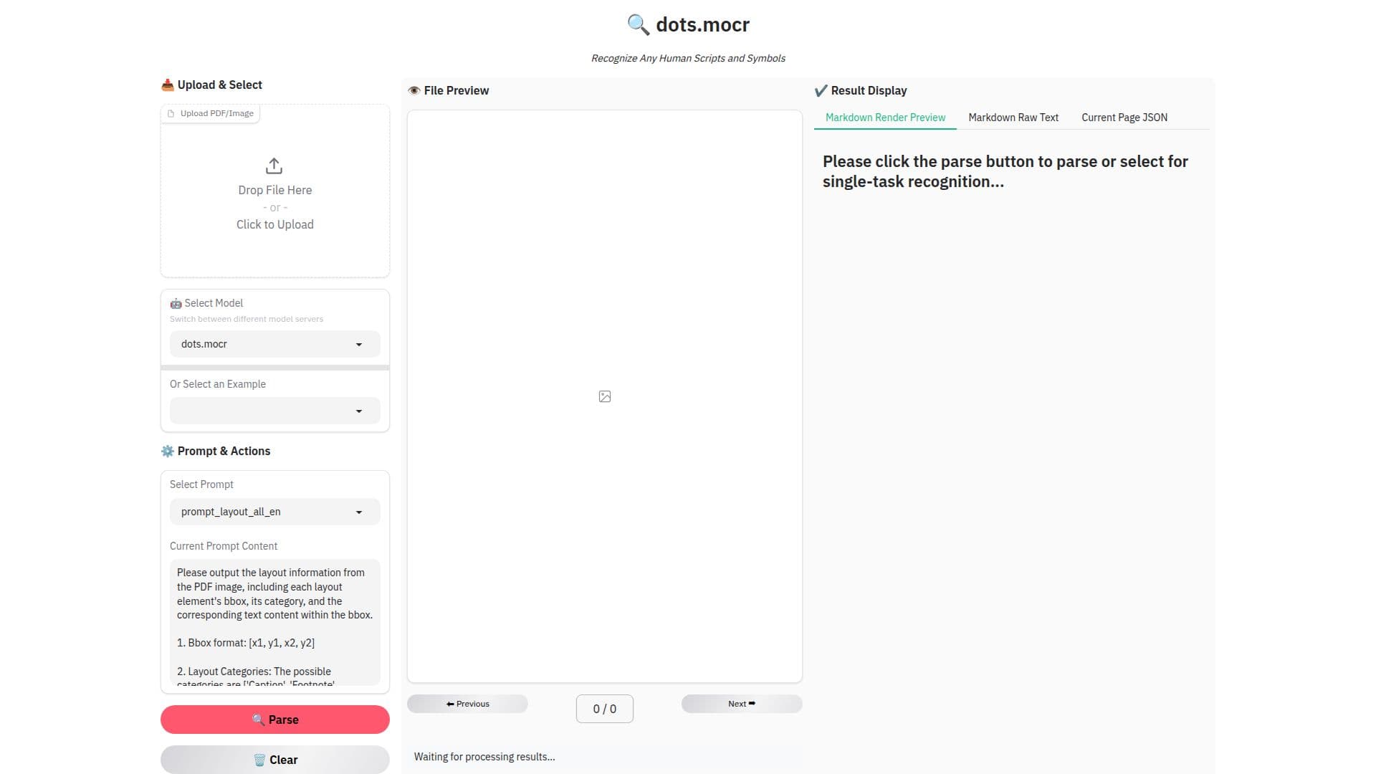Click the robot icon next to Select Model
Image resolution: width=1376 pixels, height=774 pixels.
coord(176,304)
